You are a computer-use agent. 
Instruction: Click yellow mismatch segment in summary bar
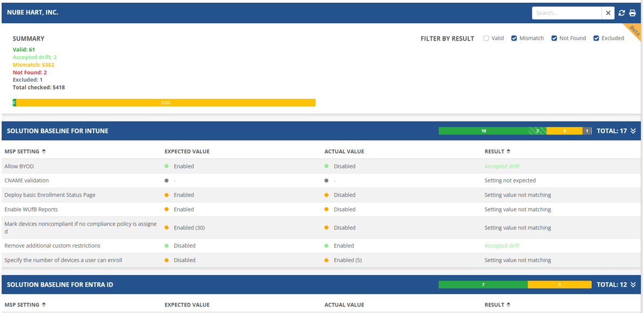[165, 103]
